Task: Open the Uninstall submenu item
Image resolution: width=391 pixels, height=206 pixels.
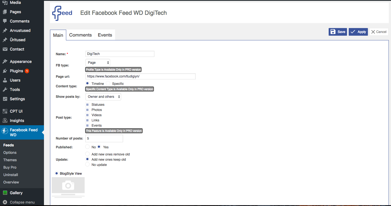Action: 11,175
